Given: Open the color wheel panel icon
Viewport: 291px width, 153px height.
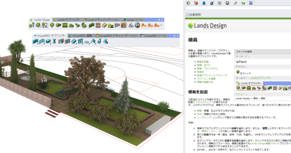Looking at the screenshot, I should 188,3.
